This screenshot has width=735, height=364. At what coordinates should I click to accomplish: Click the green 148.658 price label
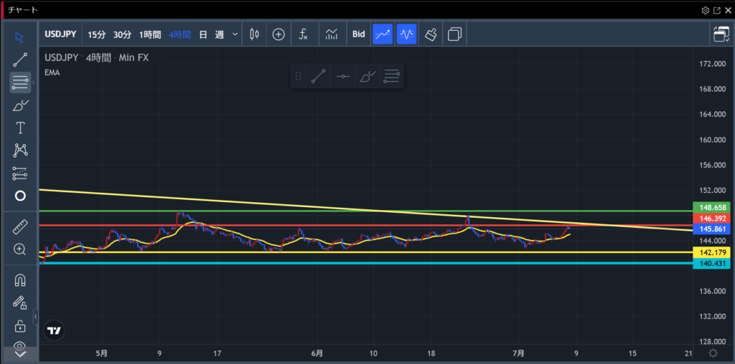click(711, 207)
